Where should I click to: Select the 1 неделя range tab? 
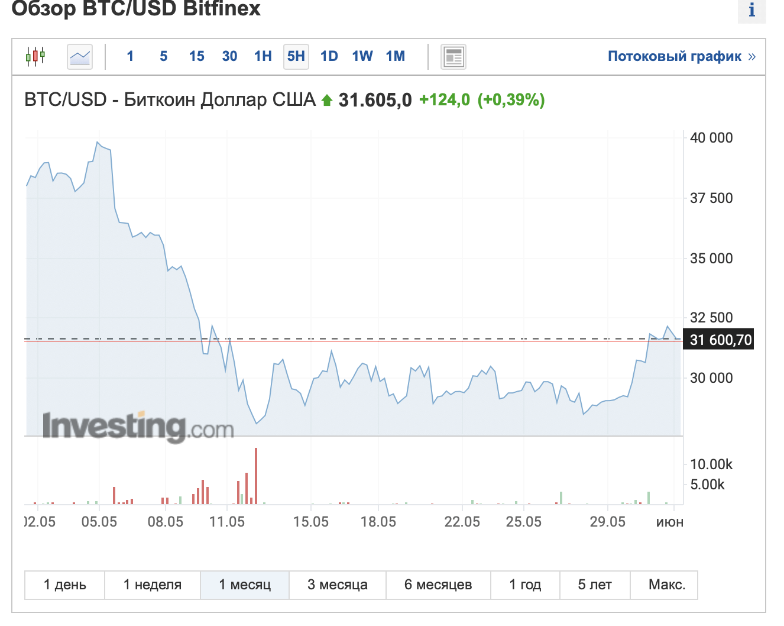pos(153,585)
